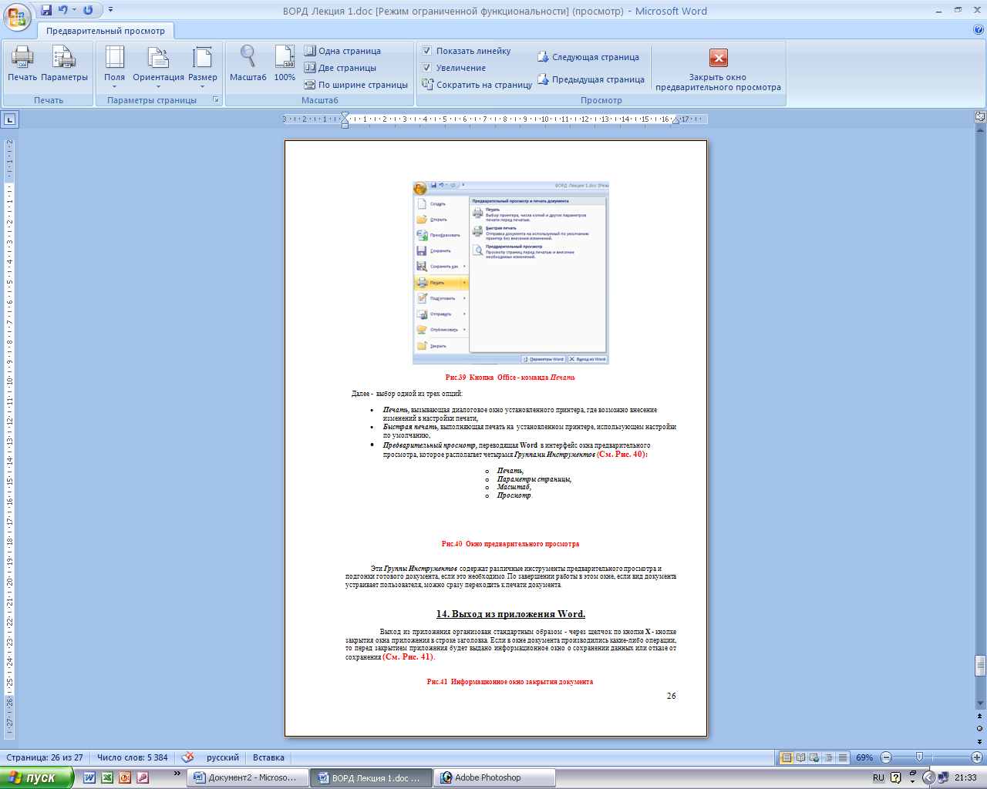This screenshot has height=789, width=987.
Task: Launch PowerPoint from quick launch bar
Action: [125, 777]
